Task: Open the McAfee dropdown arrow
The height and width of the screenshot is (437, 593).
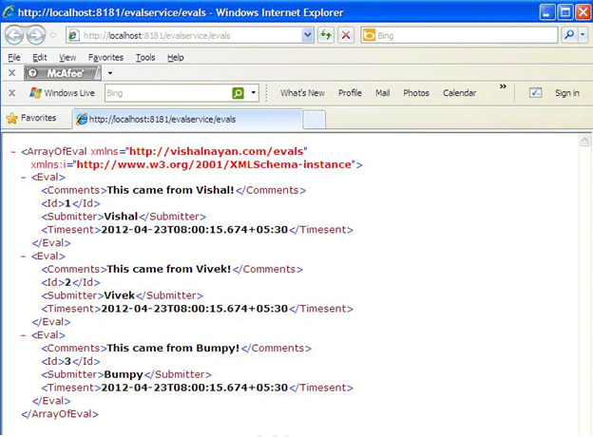Action: point(110,73)
